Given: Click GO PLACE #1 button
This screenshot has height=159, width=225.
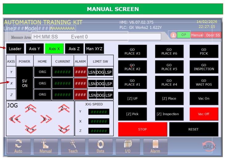Looking at the screenshot, I should (133, 83).
